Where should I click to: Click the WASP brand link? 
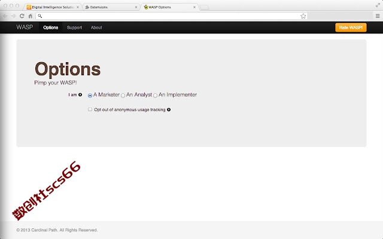[x=25, y=27]
